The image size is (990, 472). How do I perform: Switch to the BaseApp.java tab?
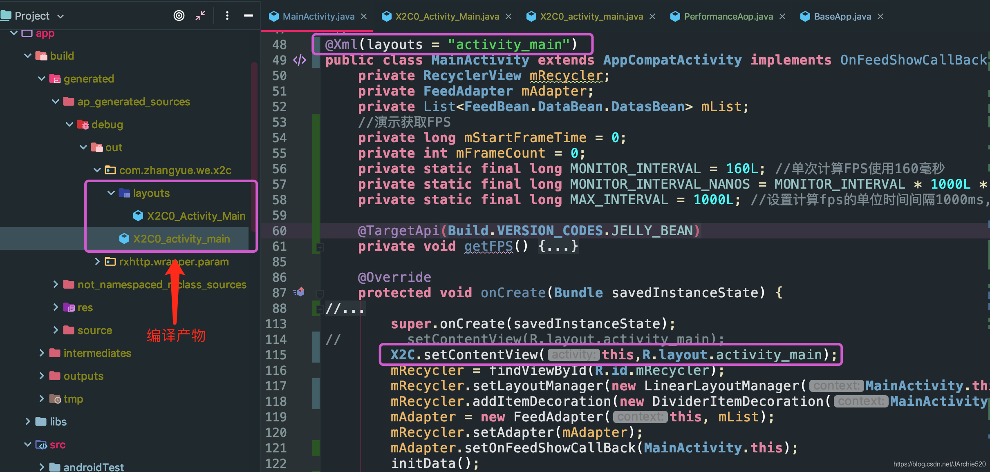(x=842, y=16)
